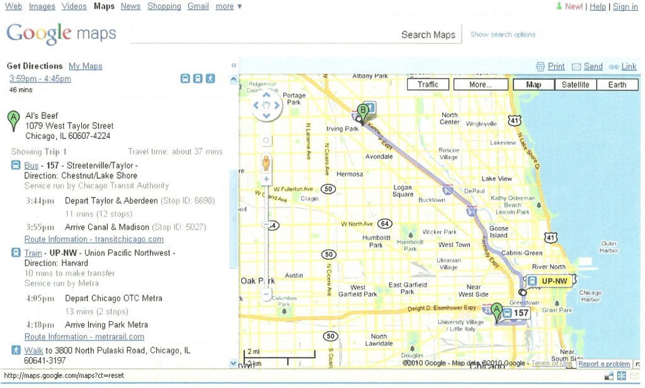Pan the map up with the up arrow
Screen dimensions: 645x388
[266, 95]
